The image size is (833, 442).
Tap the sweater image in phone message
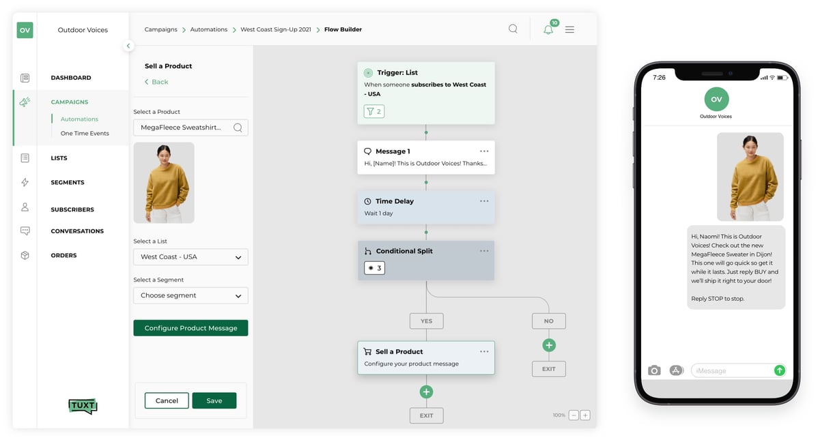coord(750,177)
